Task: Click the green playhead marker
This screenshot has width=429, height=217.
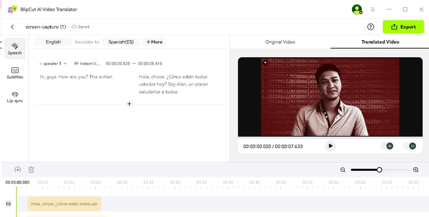Action: pos(17,201)
